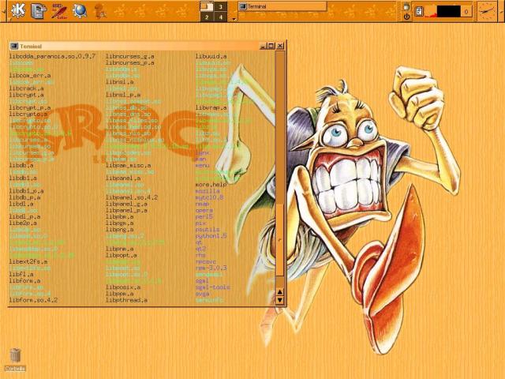Click libcrypt.a entry
The width and height of the screenshot is (505, 379).
coord(26,95)
